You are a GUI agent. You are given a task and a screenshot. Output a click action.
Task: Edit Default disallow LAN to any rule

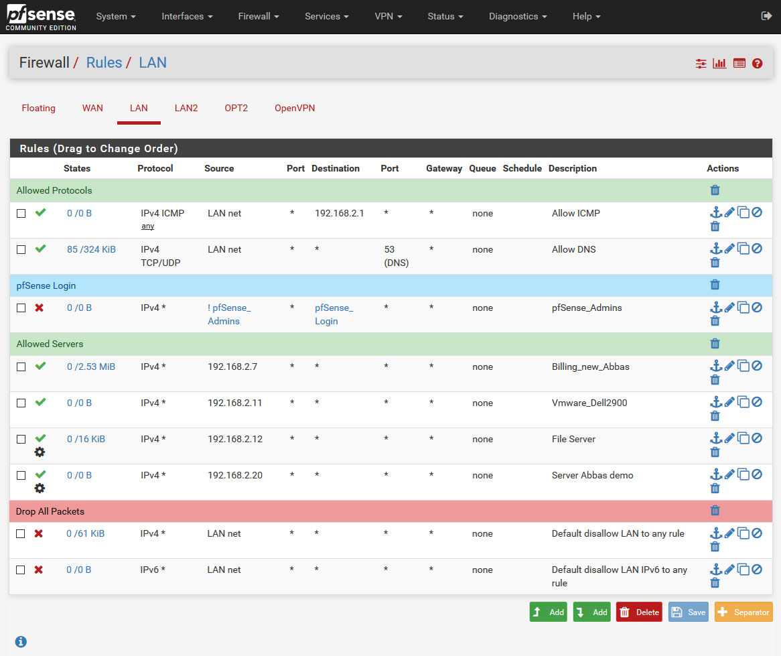pyautogui.click(x=729, y=533)
